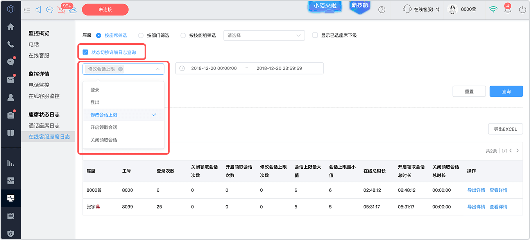Viewport: 530px width, 240px height.
Task: Uncheck 状态切换详细日志查询 checkbox
Action: pos(85,52)
